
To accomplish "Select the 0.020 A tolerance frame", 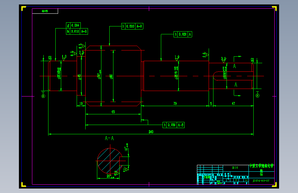I will click(183, 34).
